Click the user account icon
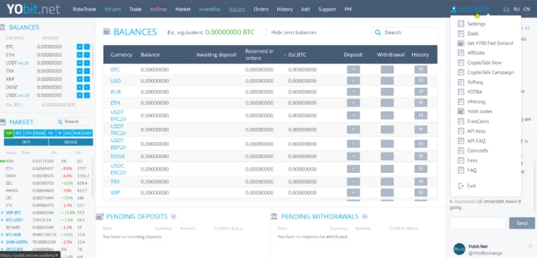The height and width of the screenshot is (258, 537). (x=454, y=9)
